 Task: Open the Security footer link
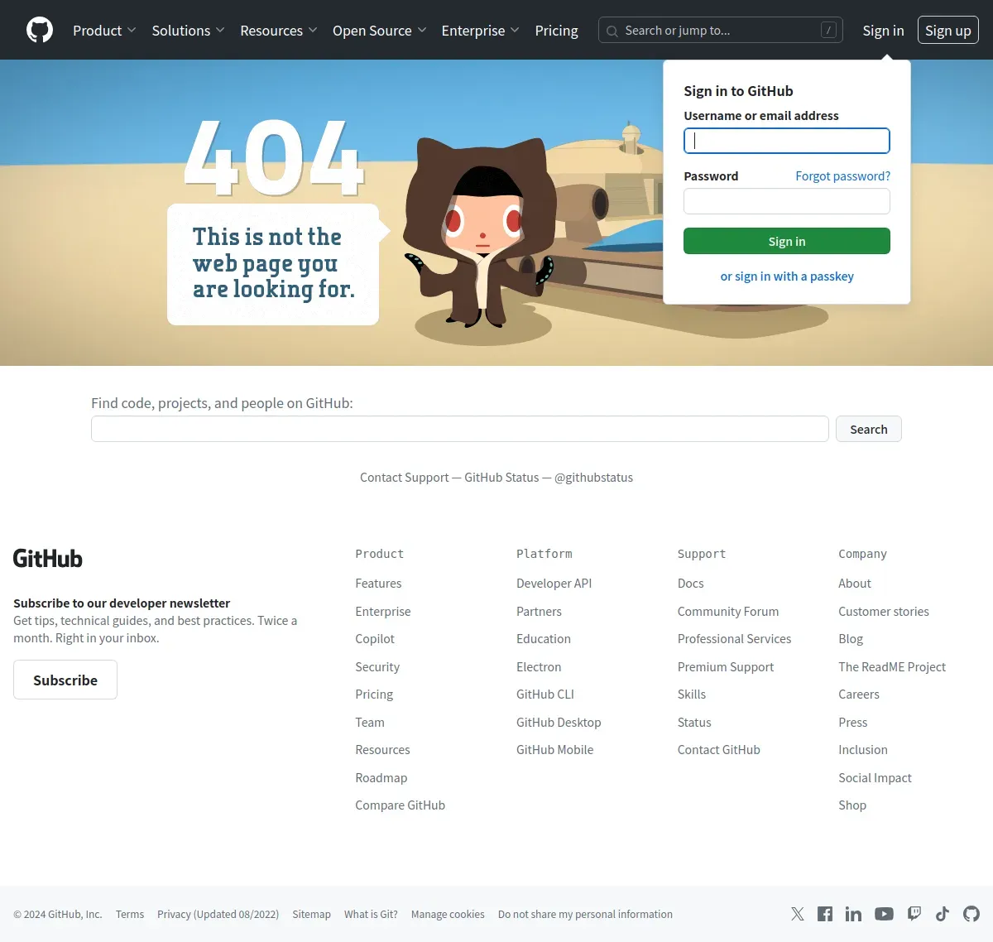tap(377, 667)
